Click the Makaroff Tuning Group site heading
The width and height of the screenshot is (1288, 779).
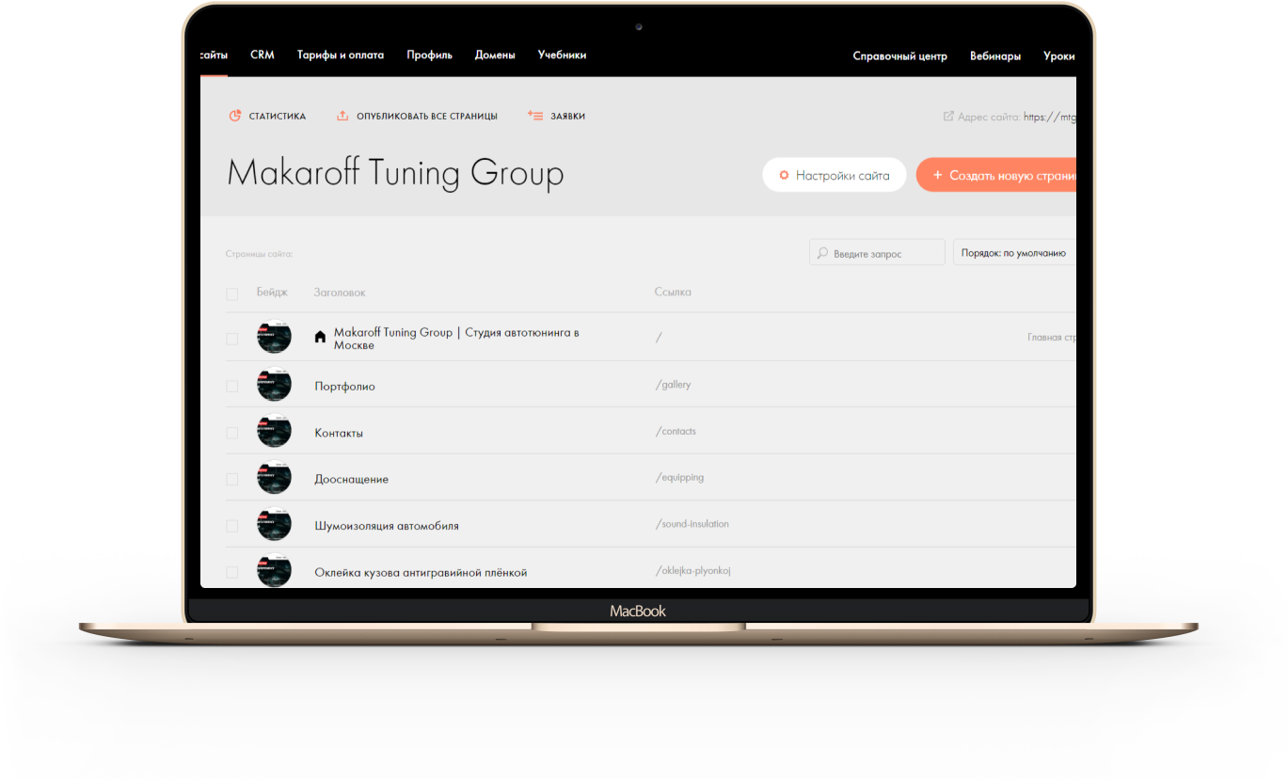pyautogui.click(x=395, y=174)
